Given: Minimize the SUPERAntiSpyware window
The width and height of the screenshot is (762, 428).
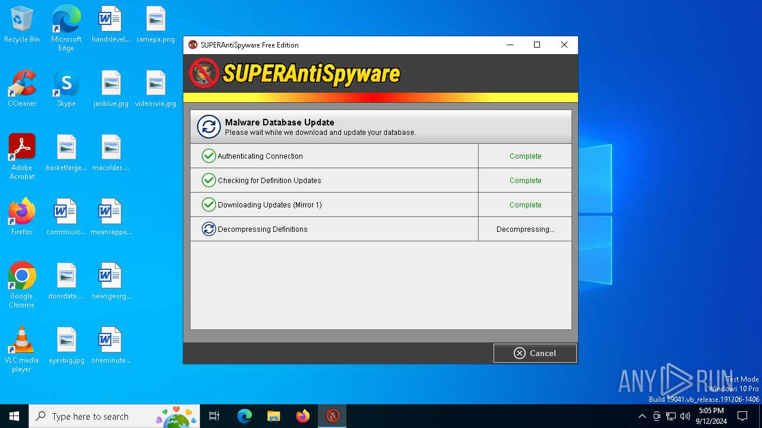Looking at the screenshot, I should [510, 45].
